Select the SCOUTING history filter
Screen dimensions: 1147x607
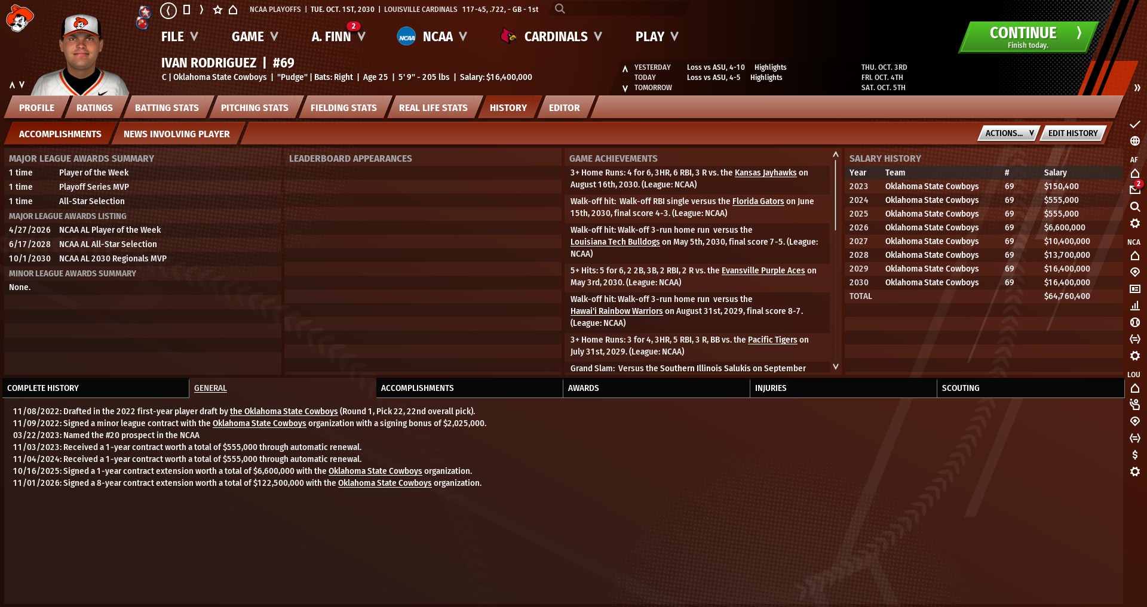[x=1030, y=388]
